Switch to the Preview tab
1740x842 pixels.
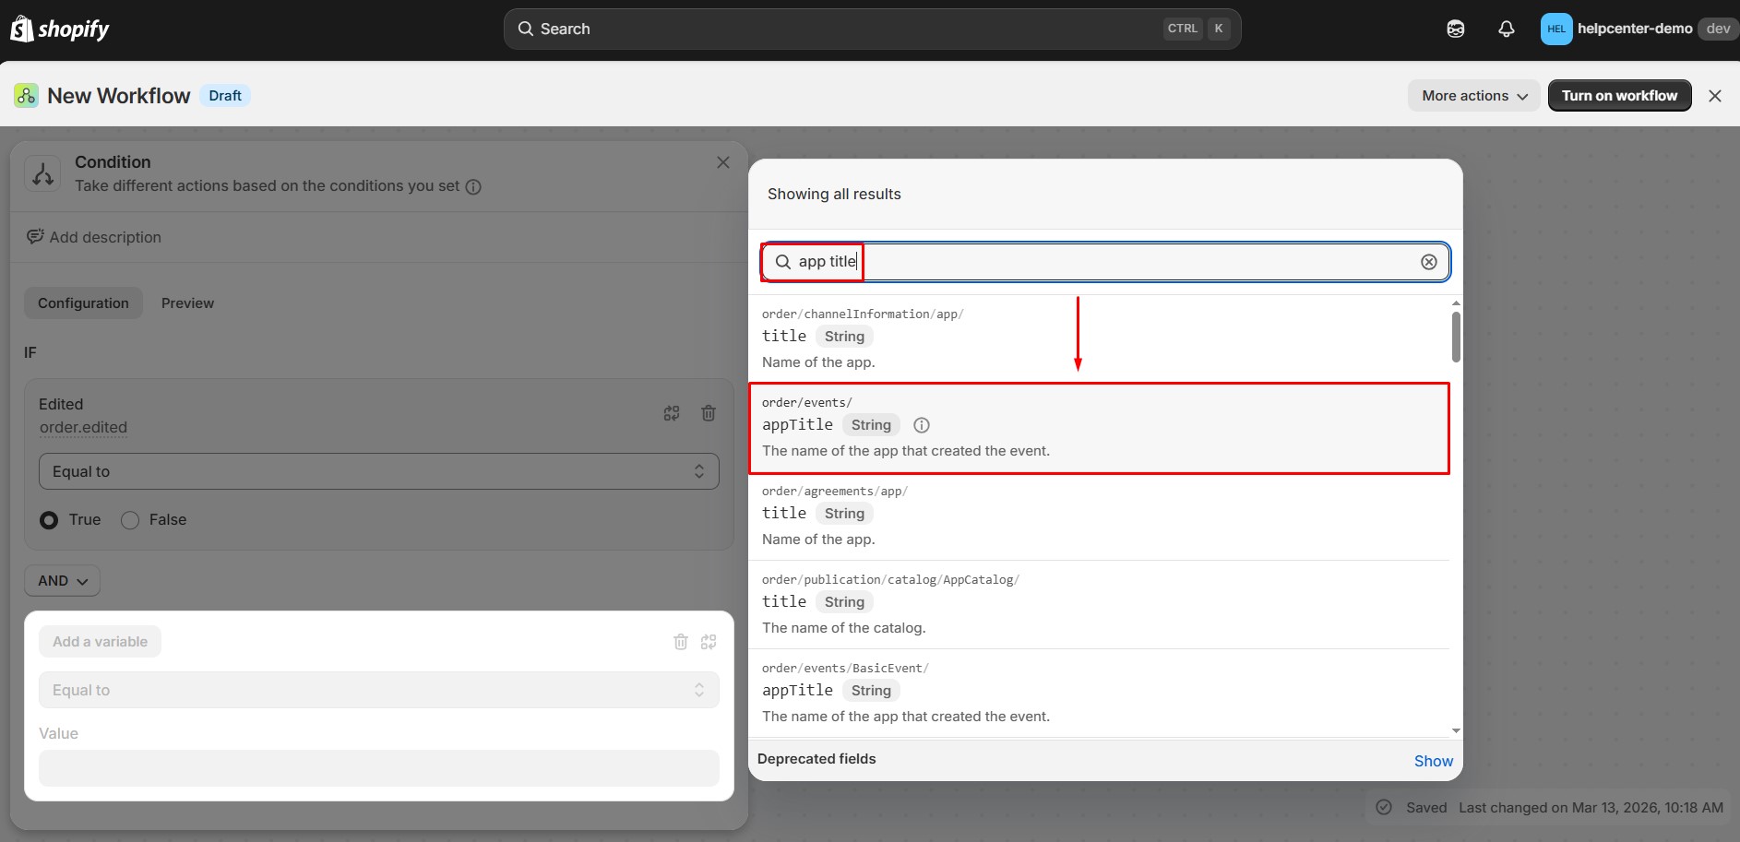pos(187,303)
